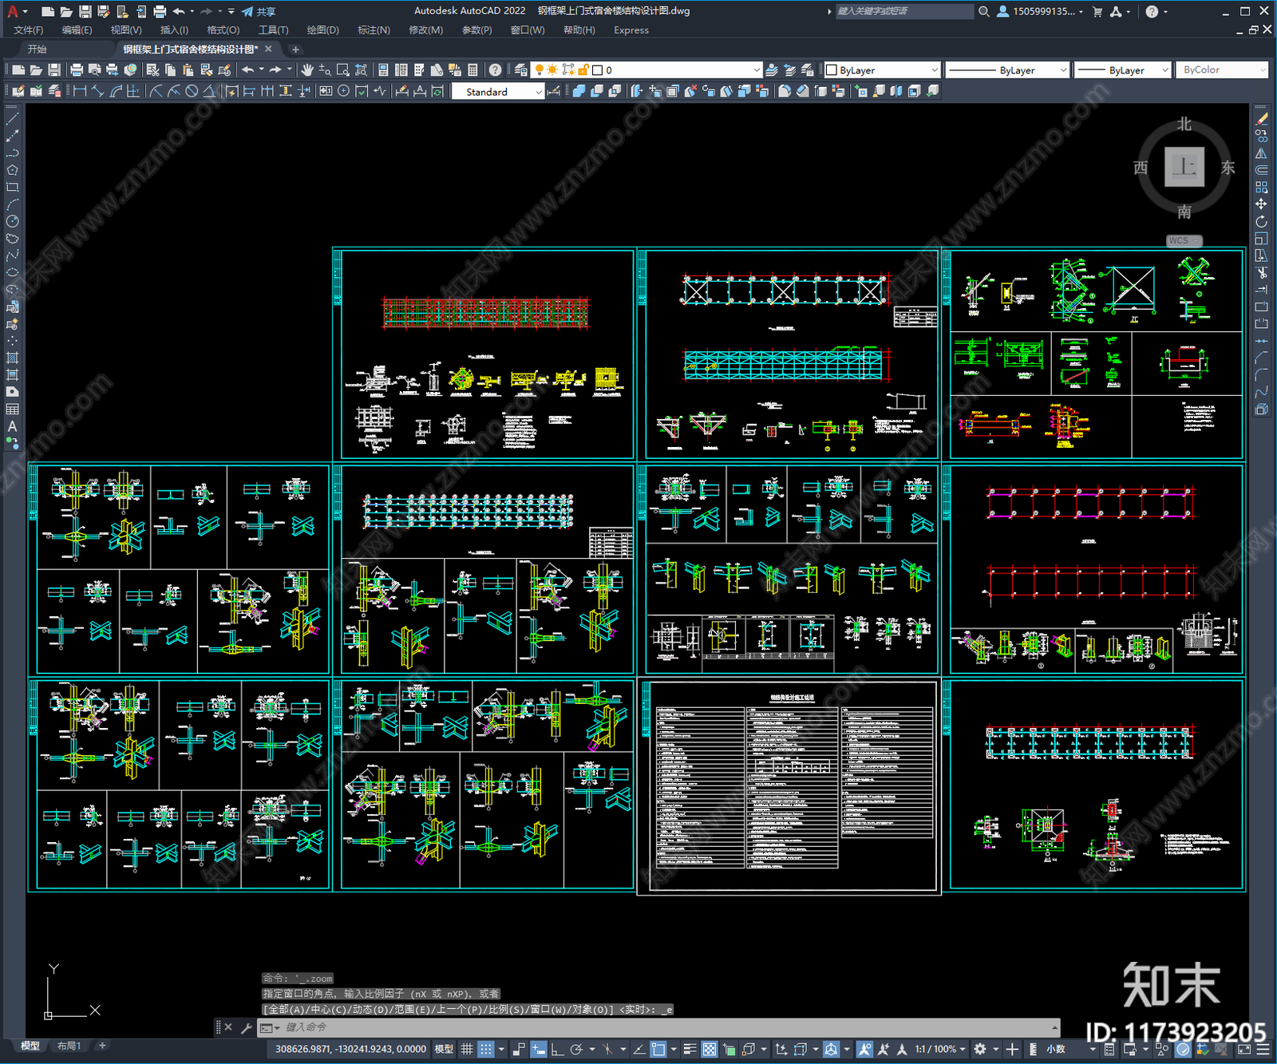Viewport: 1277px width, 1064px height.
Task: Toggle transparency display in status bar
Action: coord(709,1049)
